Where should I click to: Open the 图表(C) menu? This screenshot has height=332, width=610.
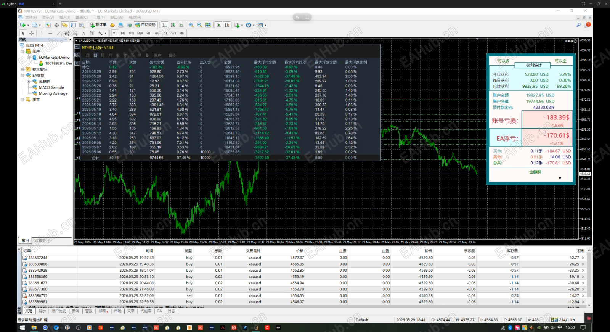coord(82,18)
